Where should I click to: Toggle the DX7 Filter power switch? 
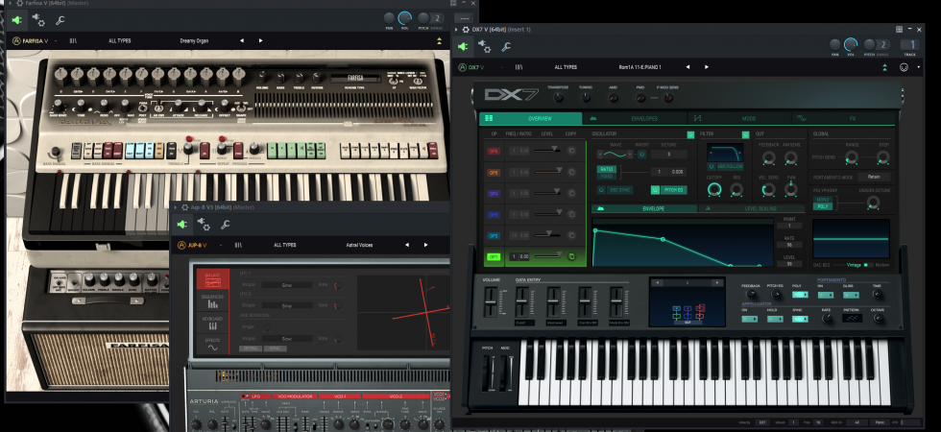(x=745, y=135)
